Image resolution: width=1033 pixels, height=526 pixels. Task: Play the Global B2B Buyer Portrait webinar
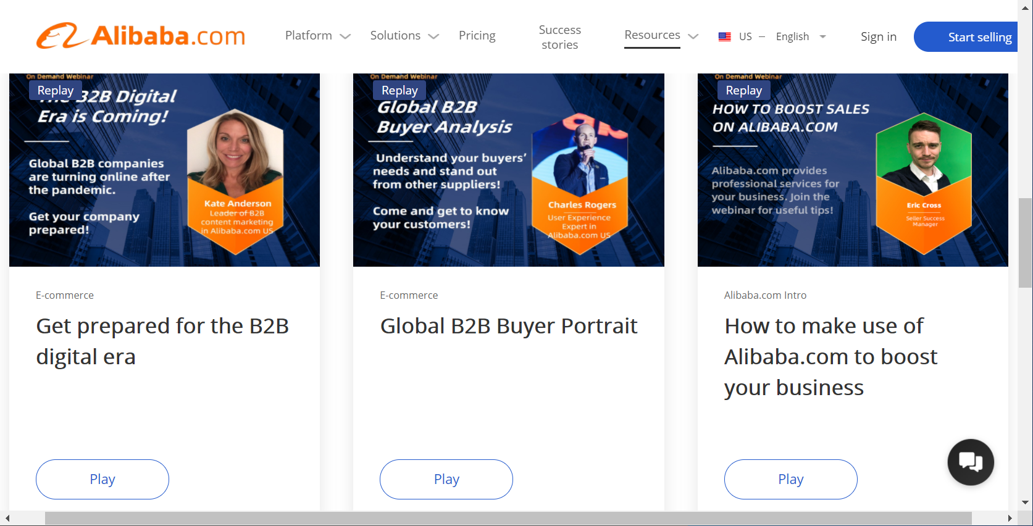pyautogui.click(x=446, y=479)
